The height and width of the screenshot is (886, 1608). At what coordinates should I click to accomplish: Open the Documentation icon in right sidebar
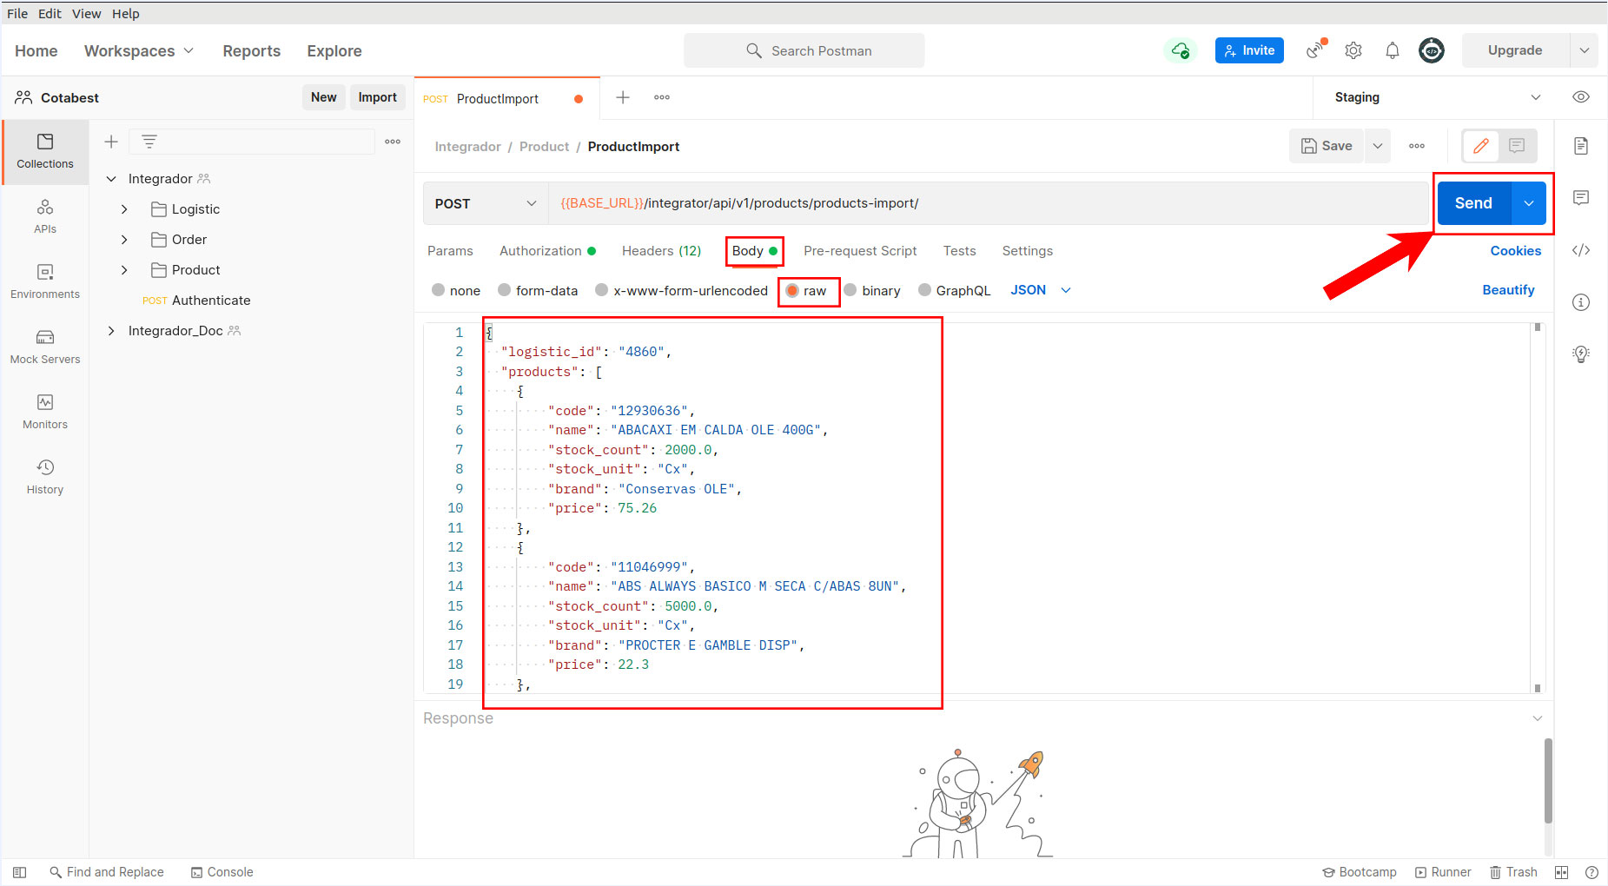click(1581, 146)
